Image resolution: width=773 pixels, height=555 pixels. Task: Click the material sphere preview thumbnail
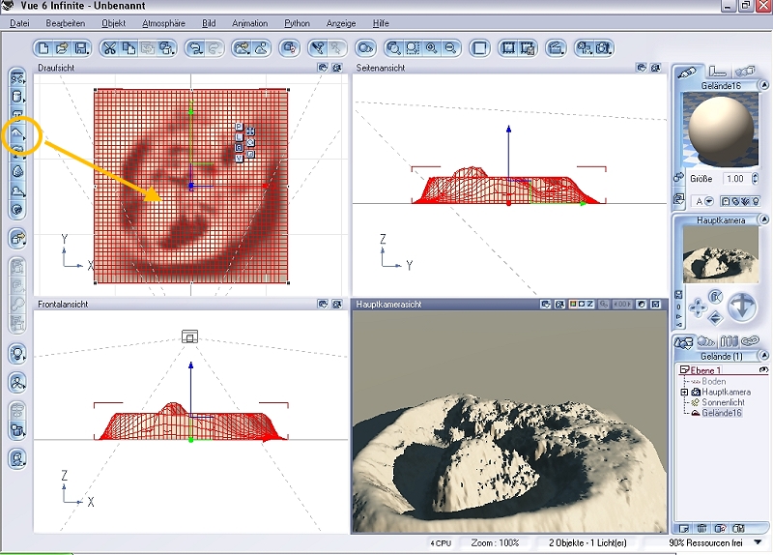720,131
